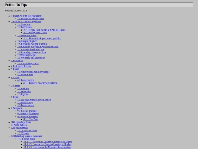Open '5.1 Where can I build my camp?'
Image resolution: width=198 pixels, height=149 pixels.
[33, 72]
